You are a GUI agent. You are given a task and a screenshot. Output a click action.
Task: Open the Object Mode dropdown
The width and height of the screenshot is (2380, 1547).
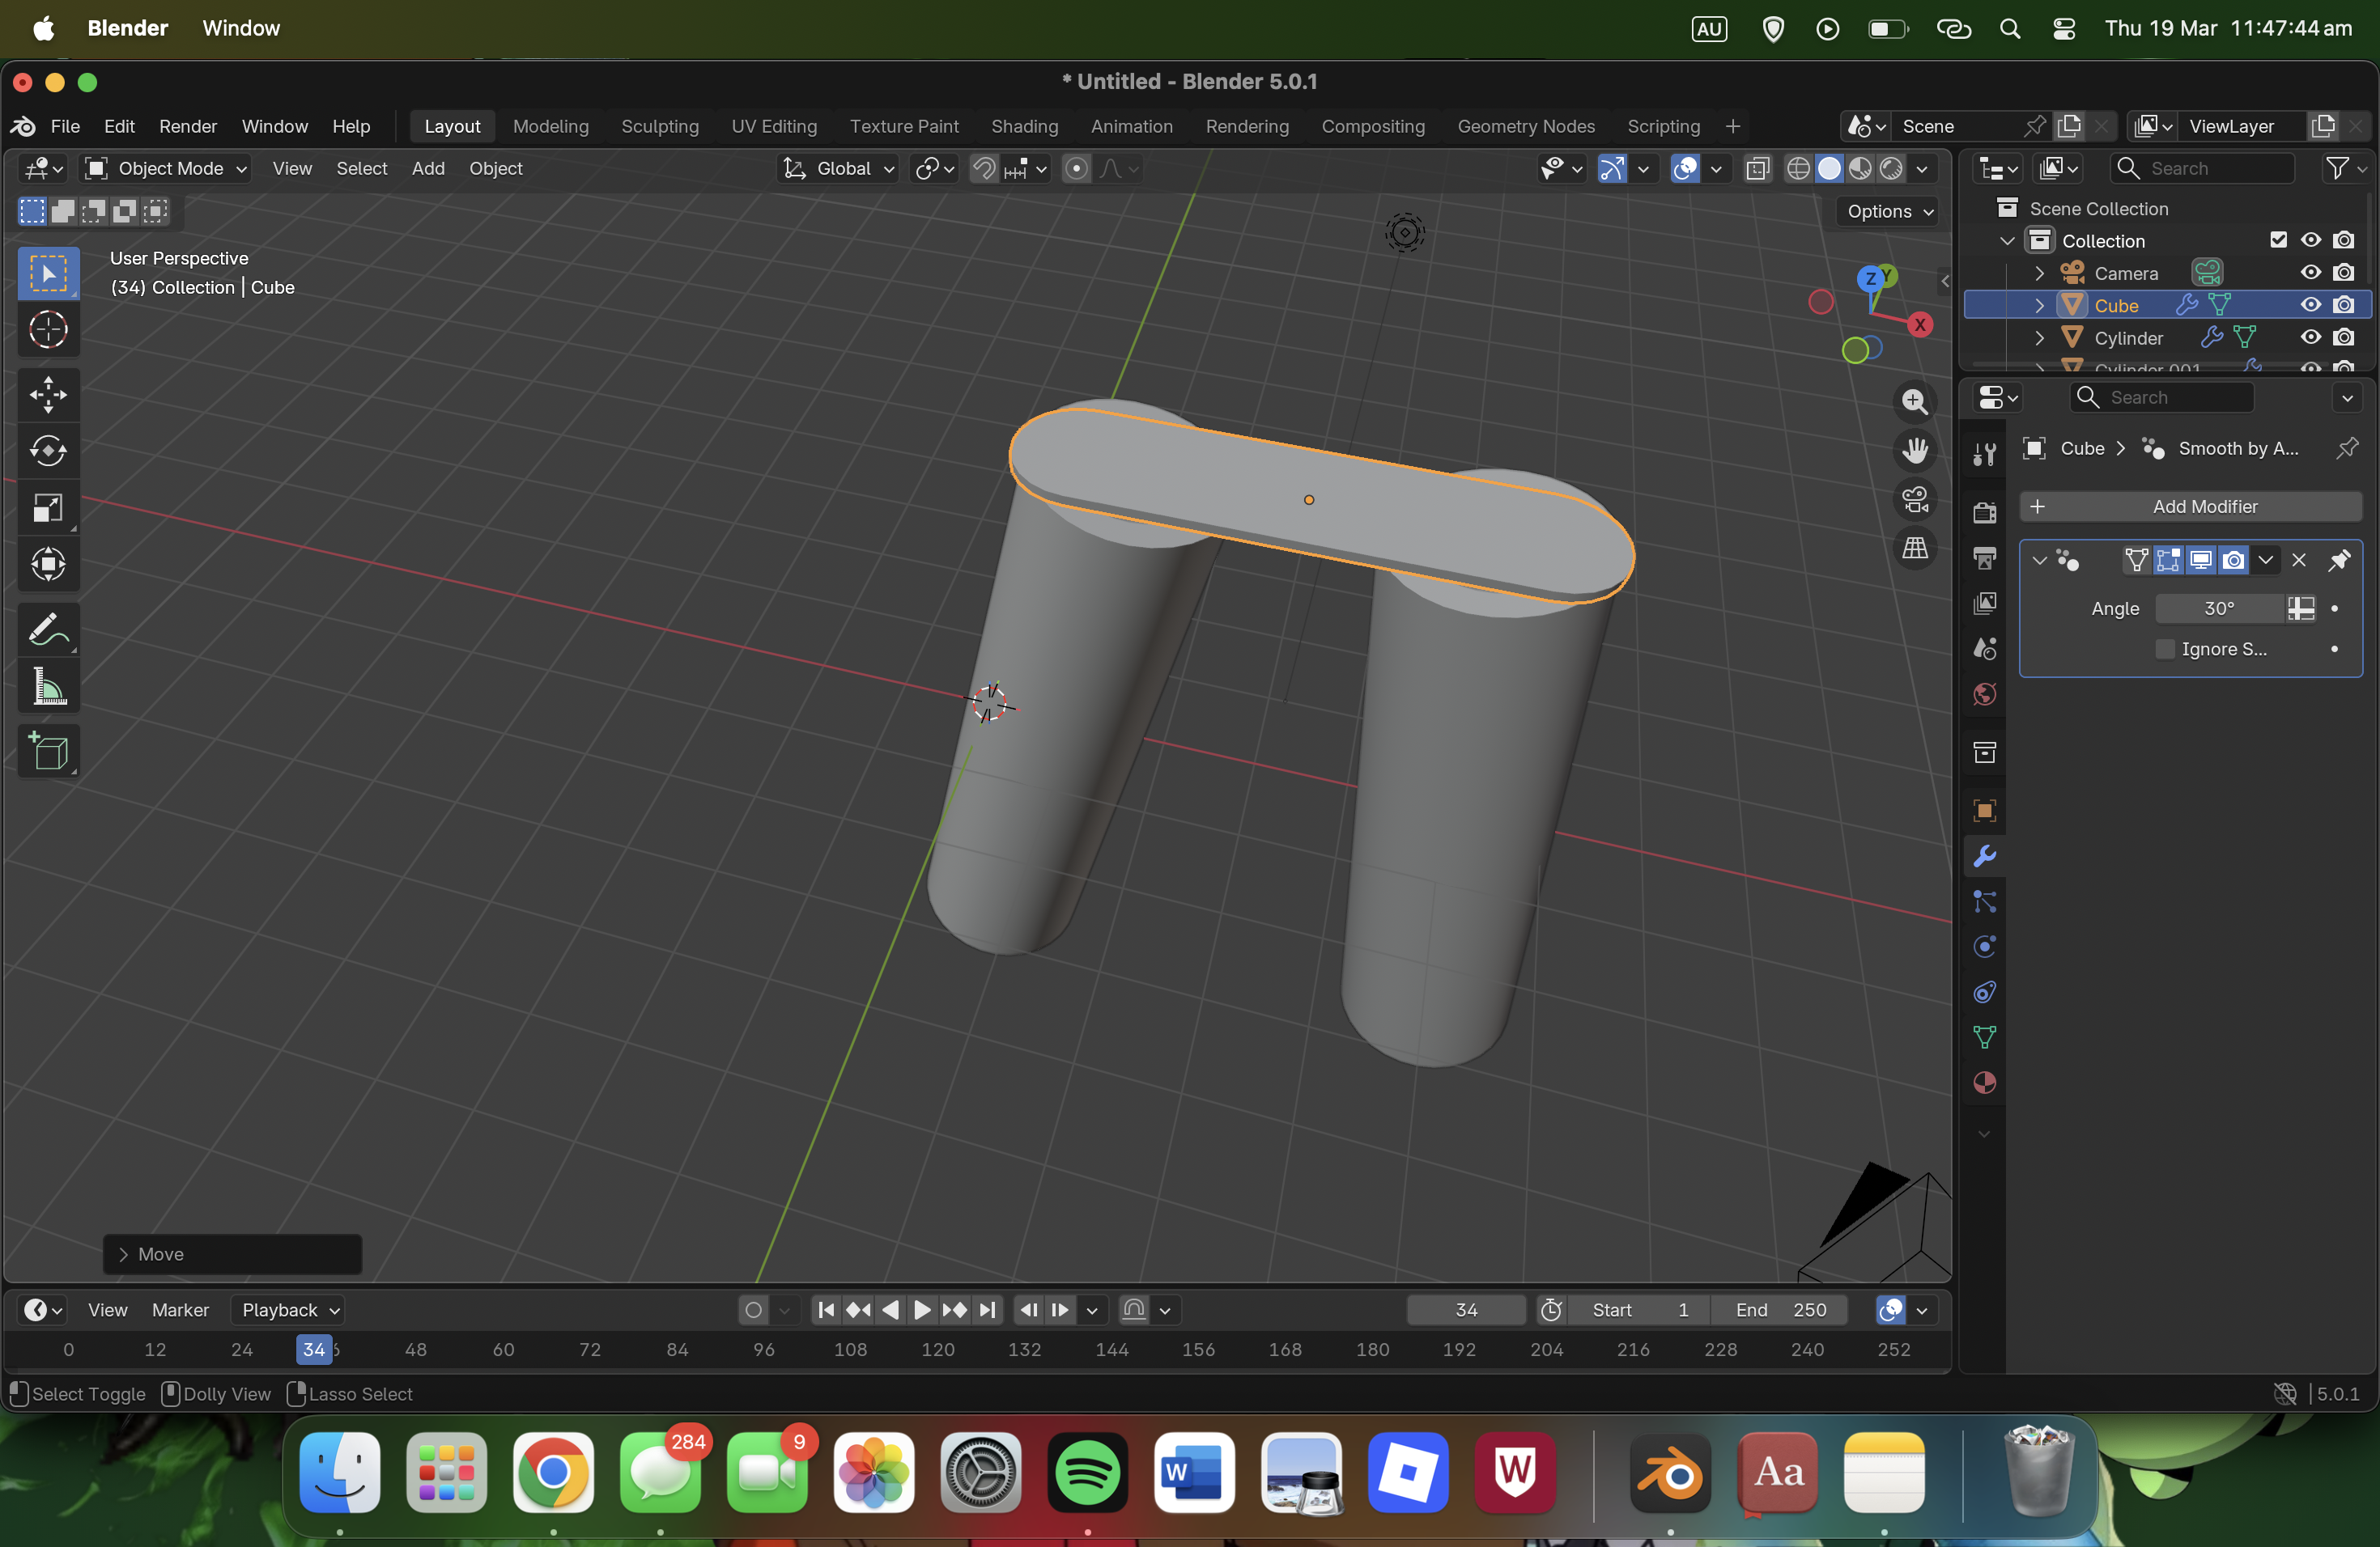(166, 168)
